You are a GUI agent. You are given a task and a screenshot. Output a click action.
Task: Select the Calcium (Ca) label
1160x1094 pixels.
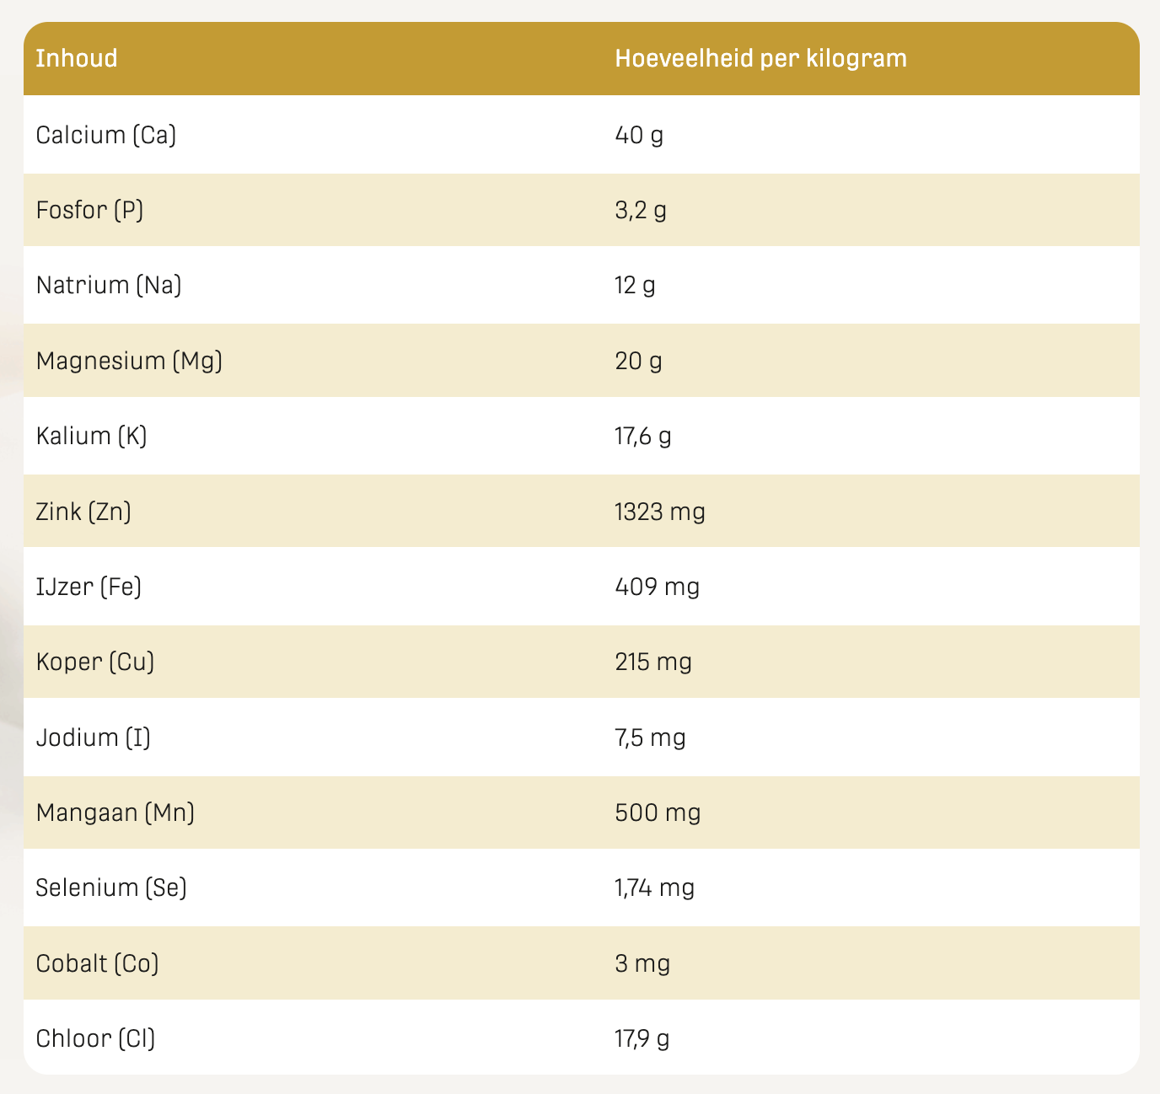106,135
